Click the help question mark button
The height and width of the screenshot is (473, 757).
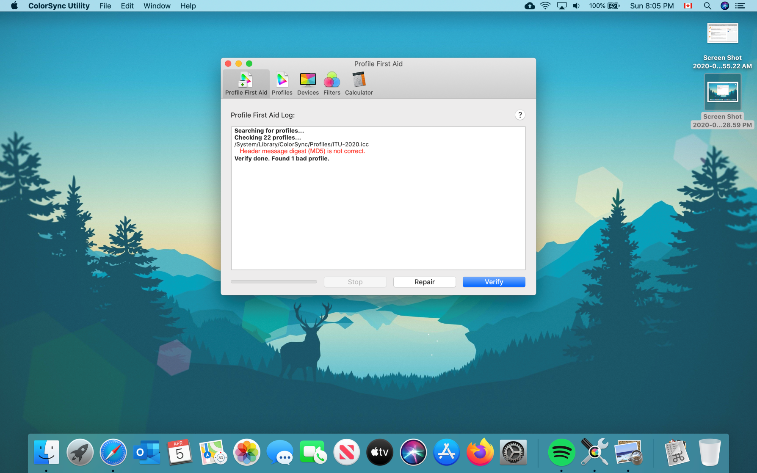click(520, 115)
